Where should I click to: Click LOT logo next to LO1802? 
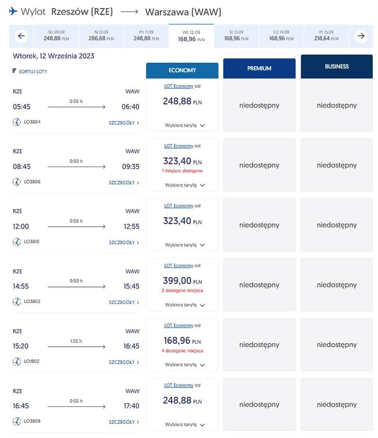(17, 362)
